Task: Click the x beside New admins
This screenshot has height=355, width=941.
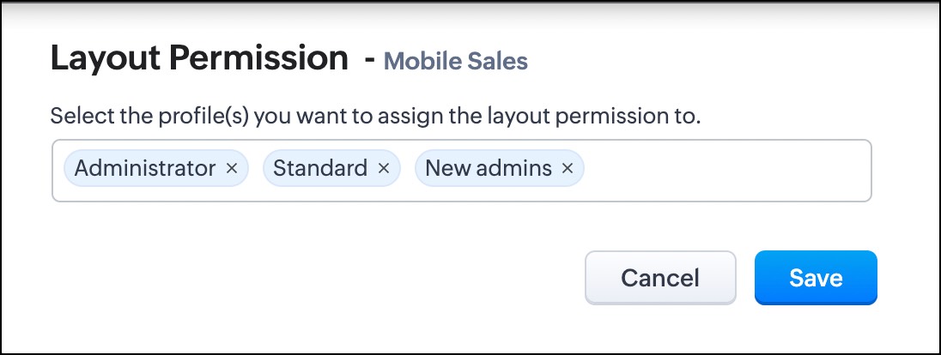Action: click(567, 169)
